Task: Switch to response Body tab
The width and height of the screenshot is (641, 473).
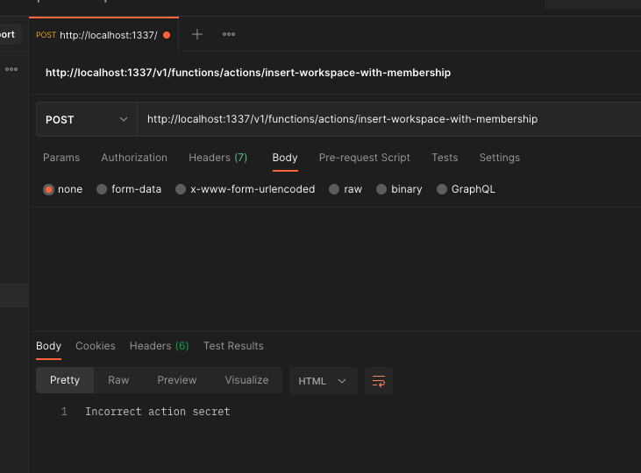Action: click(48, 346)
